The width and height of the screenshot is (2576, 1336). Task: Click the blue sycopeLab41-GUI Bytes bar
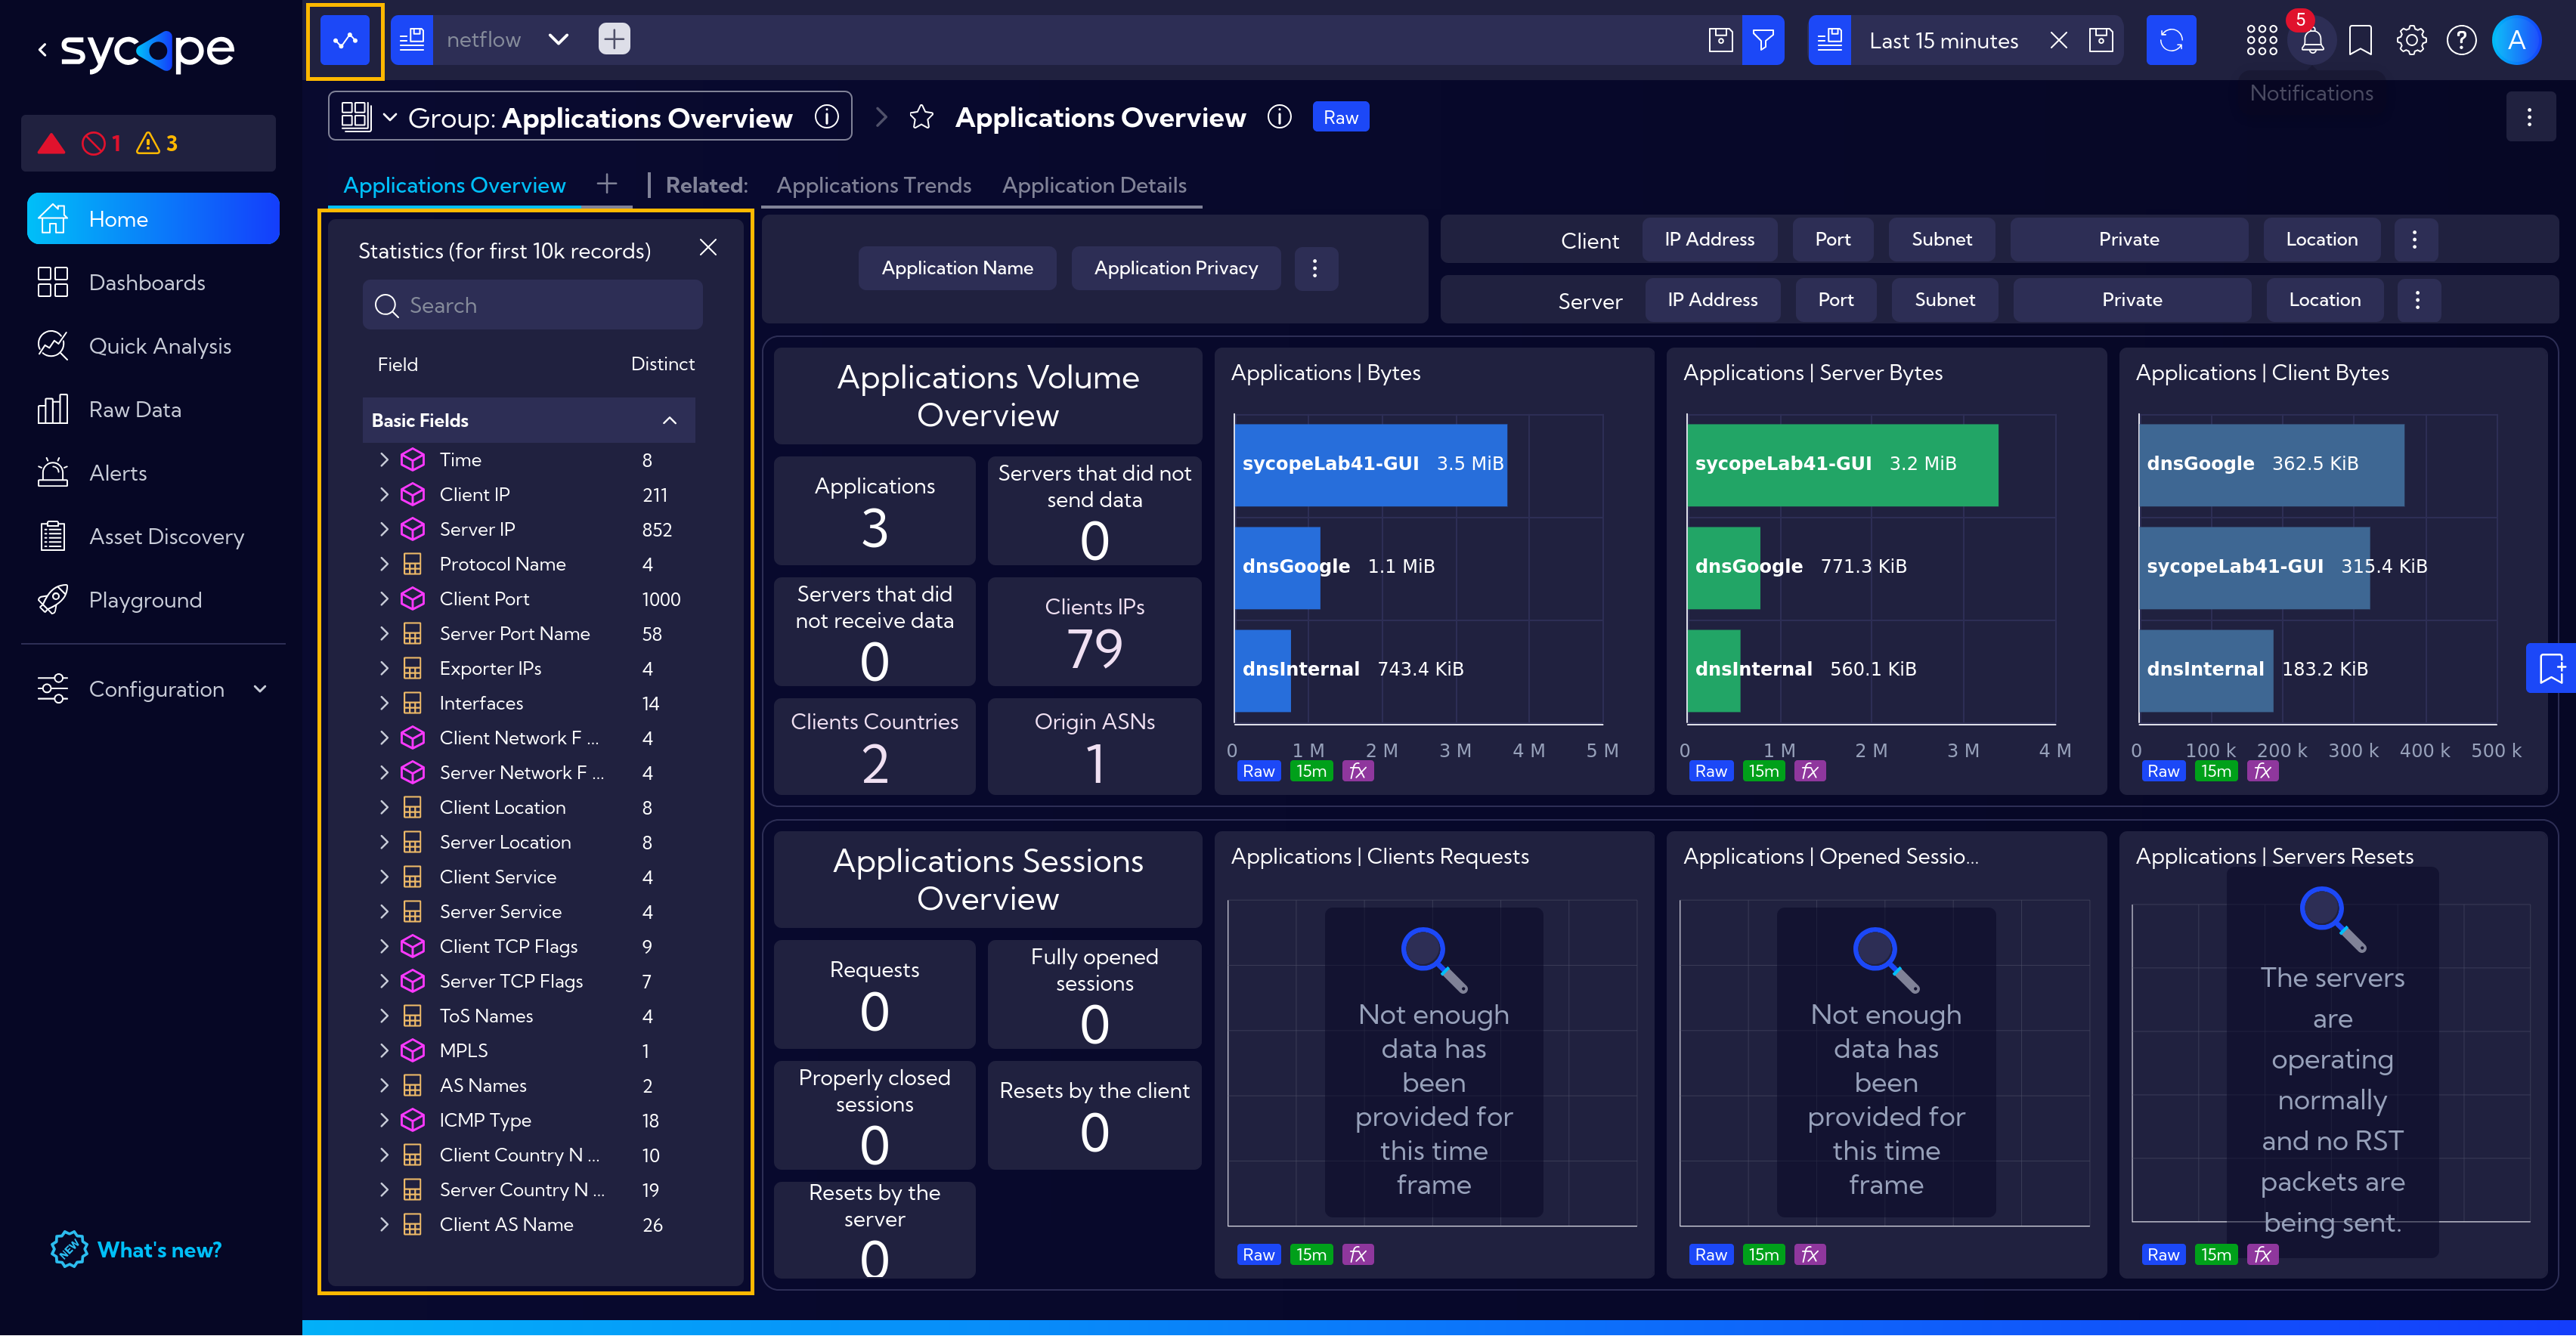(1370, 464)
